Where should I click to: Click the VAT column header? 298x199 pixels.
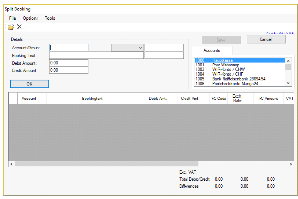tap(289, 98)
